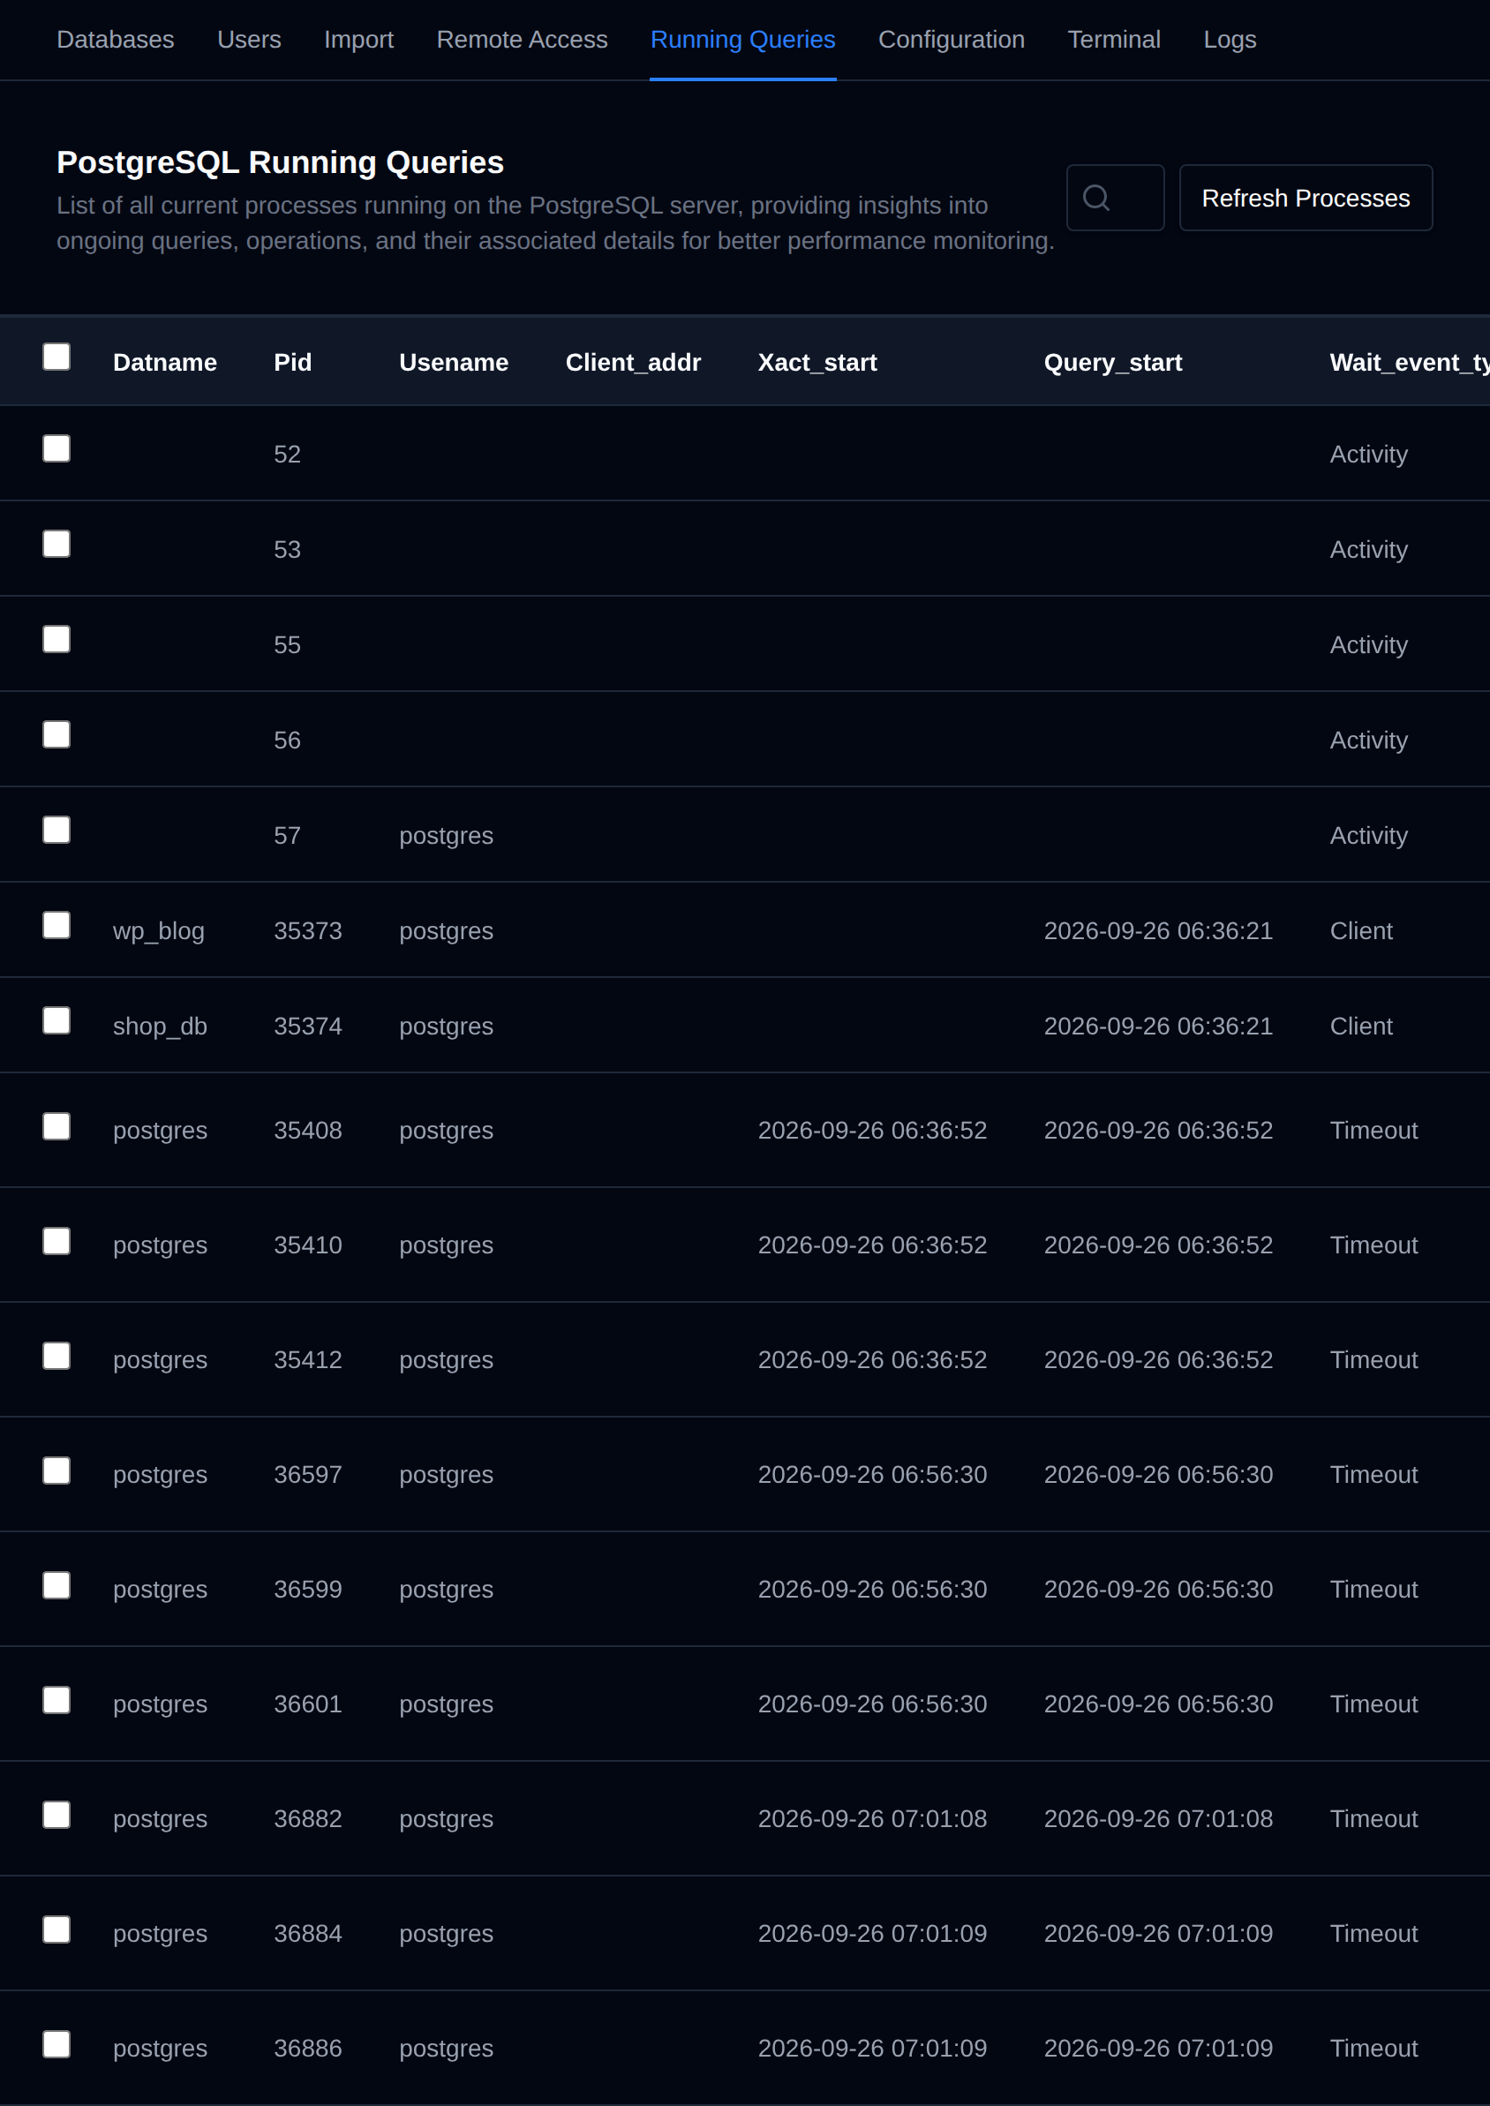This screenshot has height=2106, width=1490.
Task: Select checkbox for Pid 55
Action: tap(56, 639)
